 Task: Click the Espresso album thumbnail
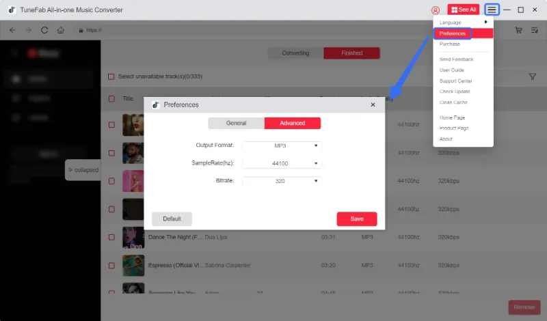pyautogui.click(x=133, y=265)
